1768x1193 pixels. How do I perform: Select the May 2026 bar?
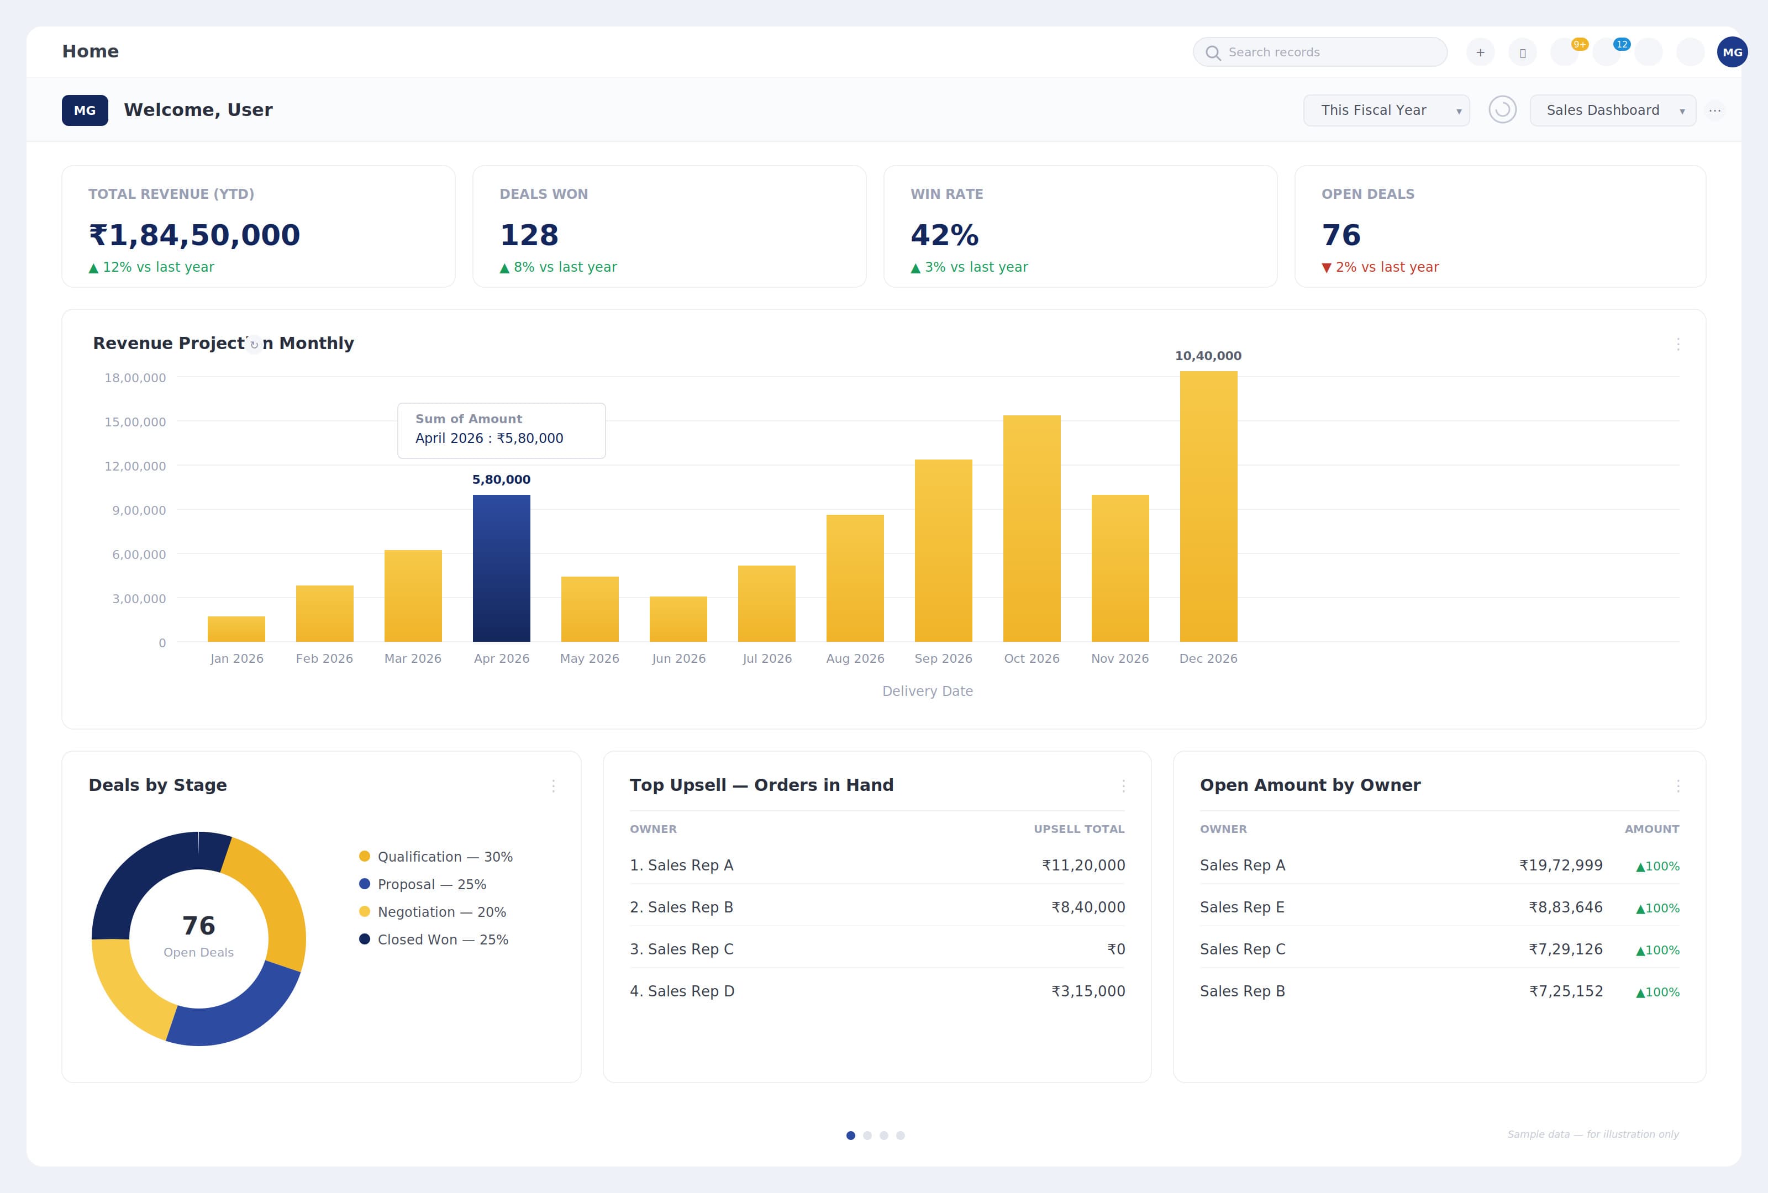(x=590, y=609)
